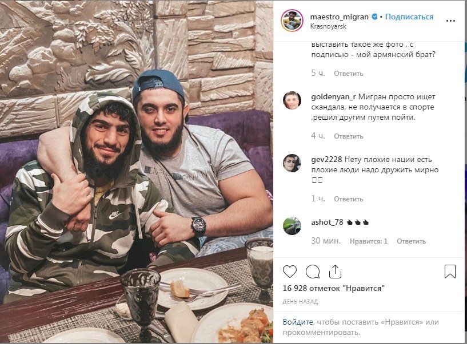Reply to the goldenyan_r comment with Ответить
Image resolution: width=467 pixels, height=344 pixels.
[349, 136]
